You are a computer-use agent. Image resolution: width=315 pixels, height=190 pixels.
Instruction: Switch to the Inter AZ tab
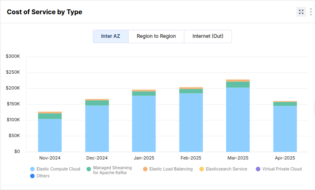click(111, 36)
